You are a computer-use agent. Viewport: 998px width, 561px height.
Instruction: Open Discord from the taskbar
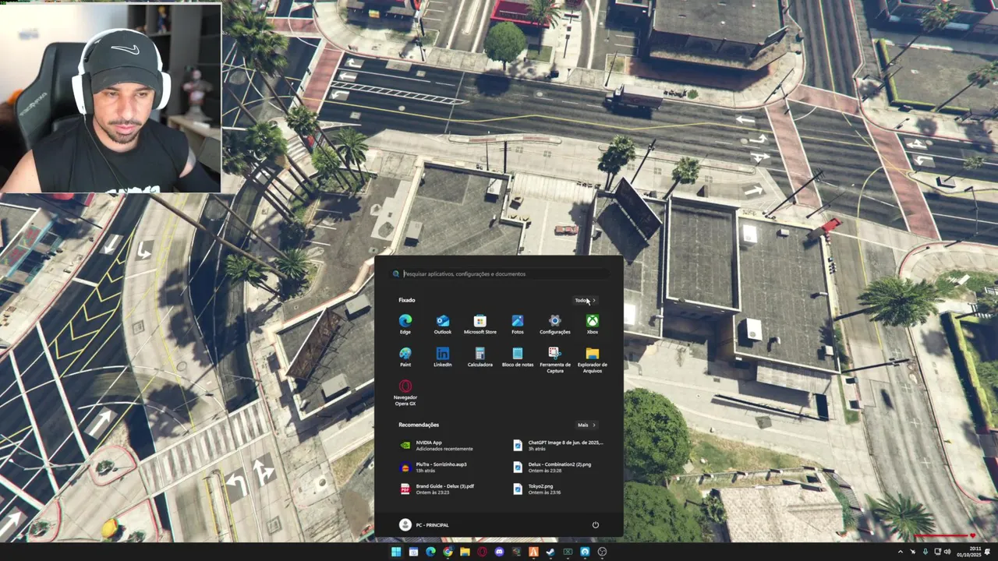499,552
